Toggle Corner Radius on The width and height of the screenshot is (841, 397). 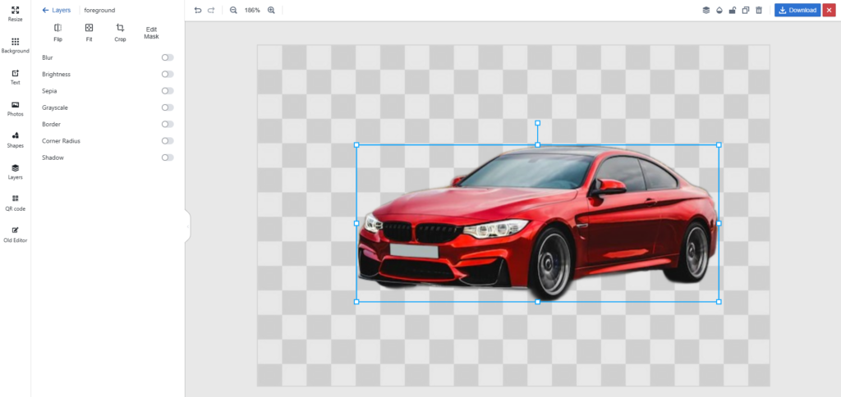click(168, 140)
